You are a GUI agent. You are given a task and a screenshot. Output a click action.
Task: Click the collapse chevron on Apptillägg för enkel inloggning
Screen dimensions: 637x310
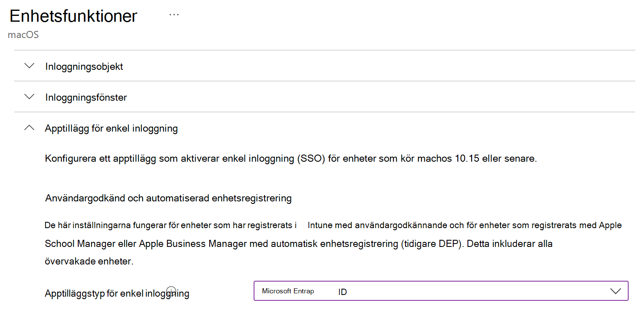(x=29, y=127)
